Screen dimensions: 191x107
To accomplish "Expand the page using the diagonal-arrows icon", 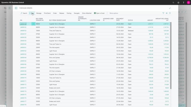I will coord(170,8).
